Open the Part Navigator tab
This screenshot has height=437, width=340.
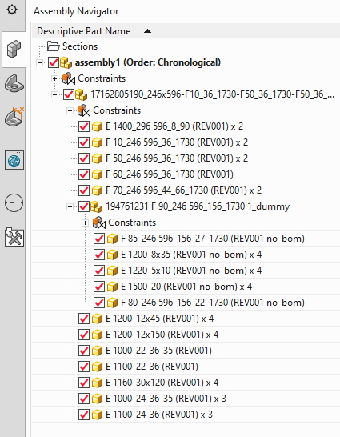tap(14, 117)
